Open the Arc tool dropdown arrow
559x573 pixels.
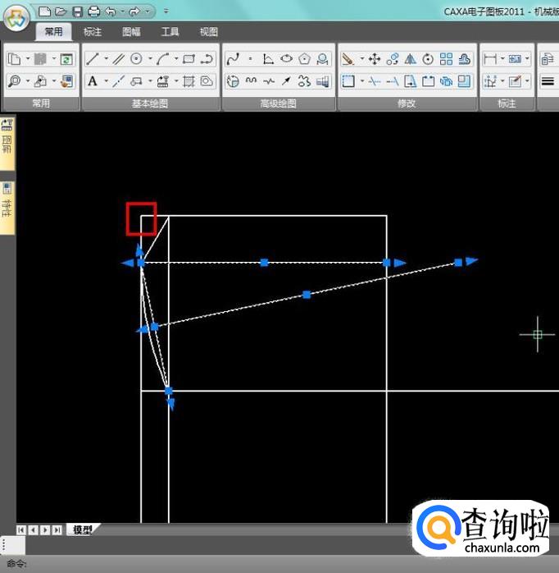point(176,59)
